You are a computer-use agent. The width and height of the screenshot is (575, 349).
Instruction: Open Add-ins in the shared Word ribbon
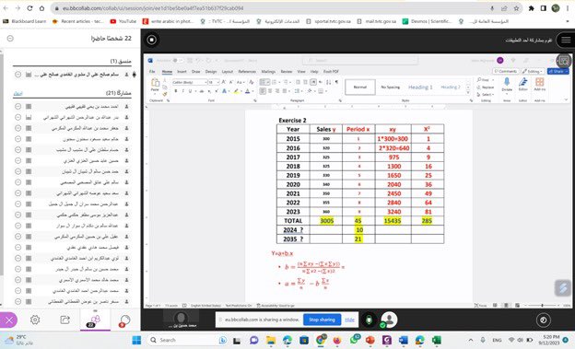(539, 85)
